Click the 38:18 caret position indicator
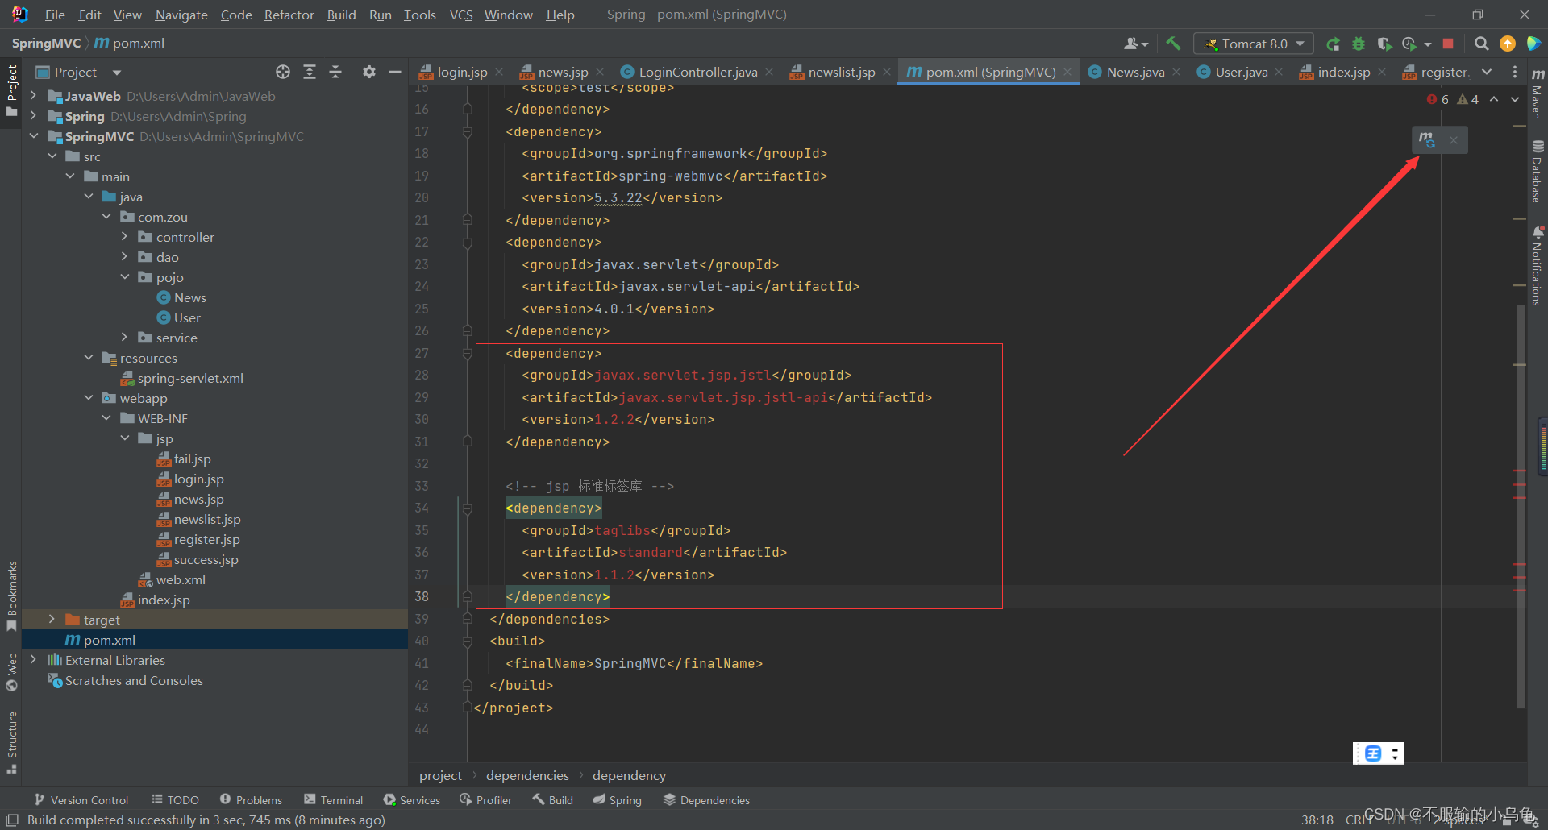Viewport: 1548px width, 830px height. 1317,820
